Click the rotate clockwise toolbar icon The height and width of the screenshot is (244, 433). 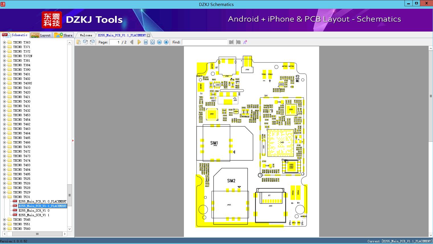point(92,42)
